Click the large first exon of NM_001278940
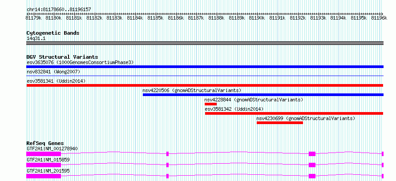 coord(44,154)
